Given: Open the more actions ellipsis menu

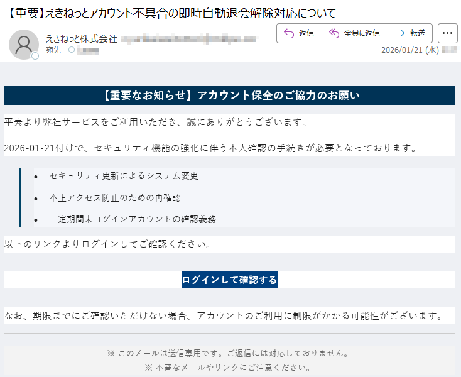Looking at the screenshot, I should [447, 33].
